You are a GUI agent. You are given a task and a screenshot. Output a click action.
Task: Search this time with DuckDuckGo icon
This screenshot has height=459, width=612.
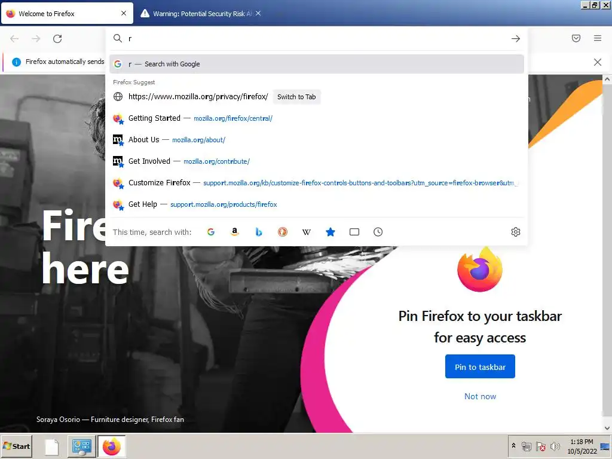[x=283, y=232]
